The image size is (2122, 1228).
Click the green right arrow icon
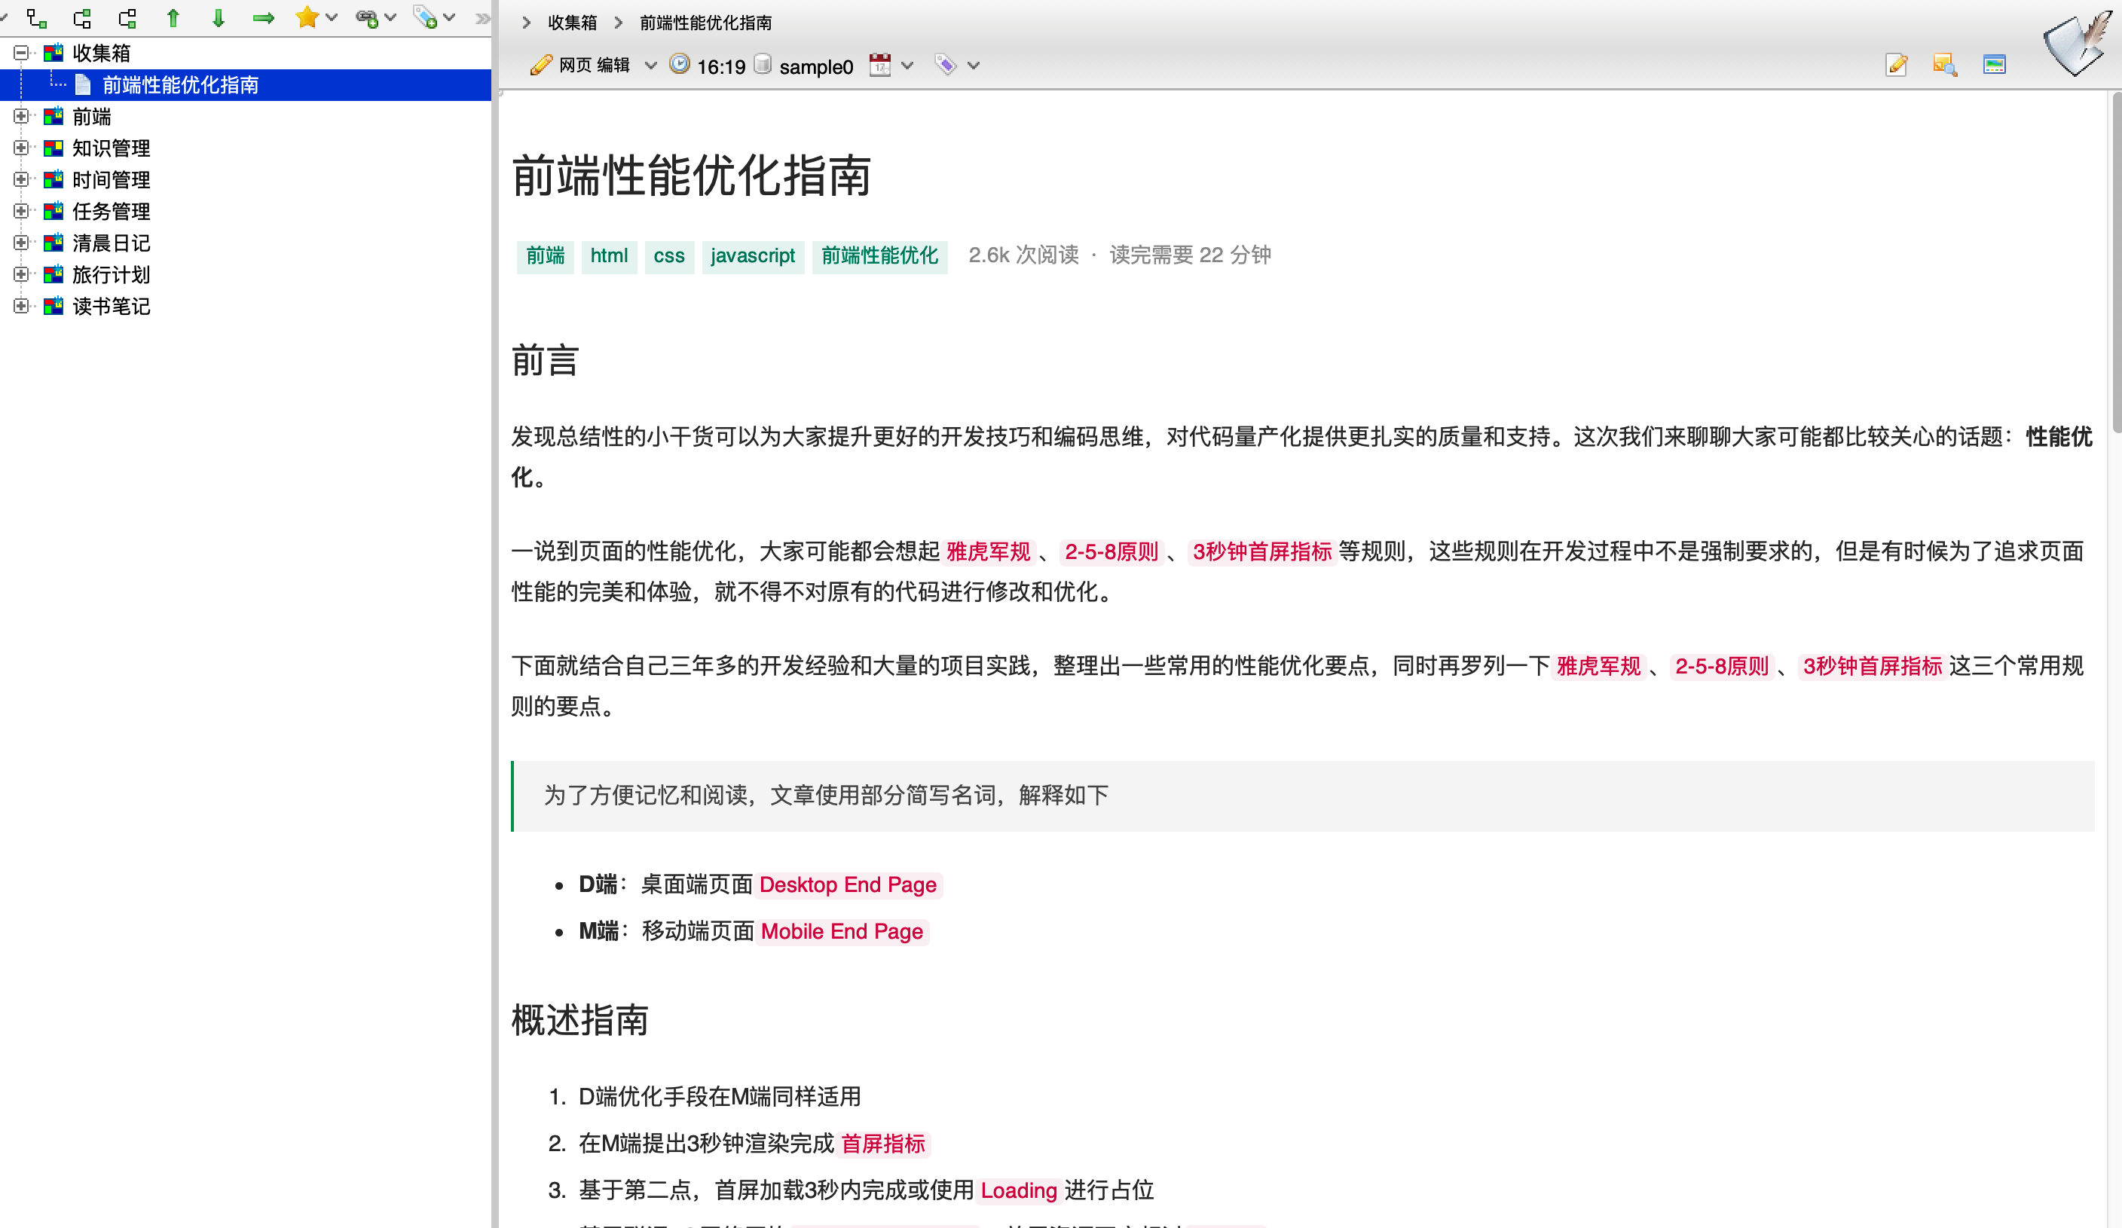tap(264, 17)
